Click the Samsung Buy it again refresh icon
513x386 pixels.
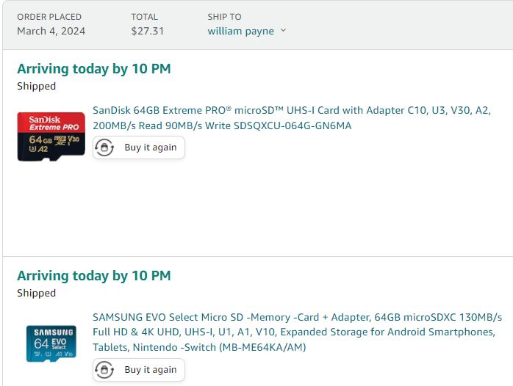[x=104, y=370]
